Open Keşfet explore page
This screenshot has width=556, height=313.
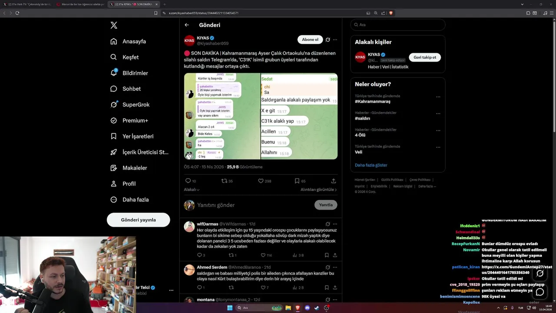pos(125,57)
